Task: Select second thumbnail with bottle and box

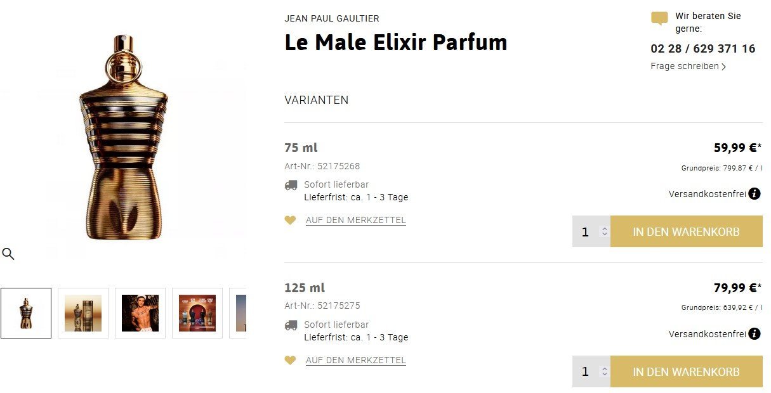Action: [x=83, y=313]
